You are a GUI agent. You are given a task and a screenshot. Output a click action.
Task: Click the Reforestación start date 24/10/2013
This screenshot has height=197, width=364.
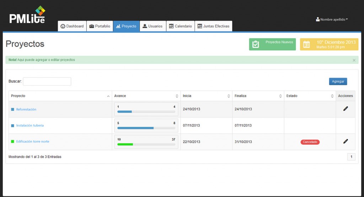[192, 109]
